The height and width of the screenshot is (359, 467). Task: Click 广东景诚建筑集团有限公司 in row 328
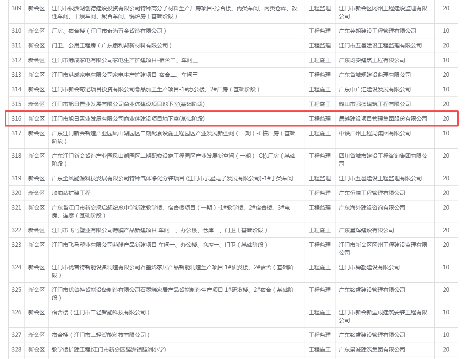pos(372,350)
